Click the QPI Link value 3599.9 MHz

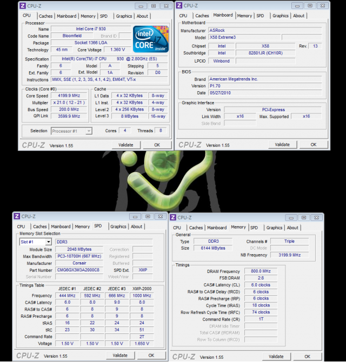coord(69,116)
